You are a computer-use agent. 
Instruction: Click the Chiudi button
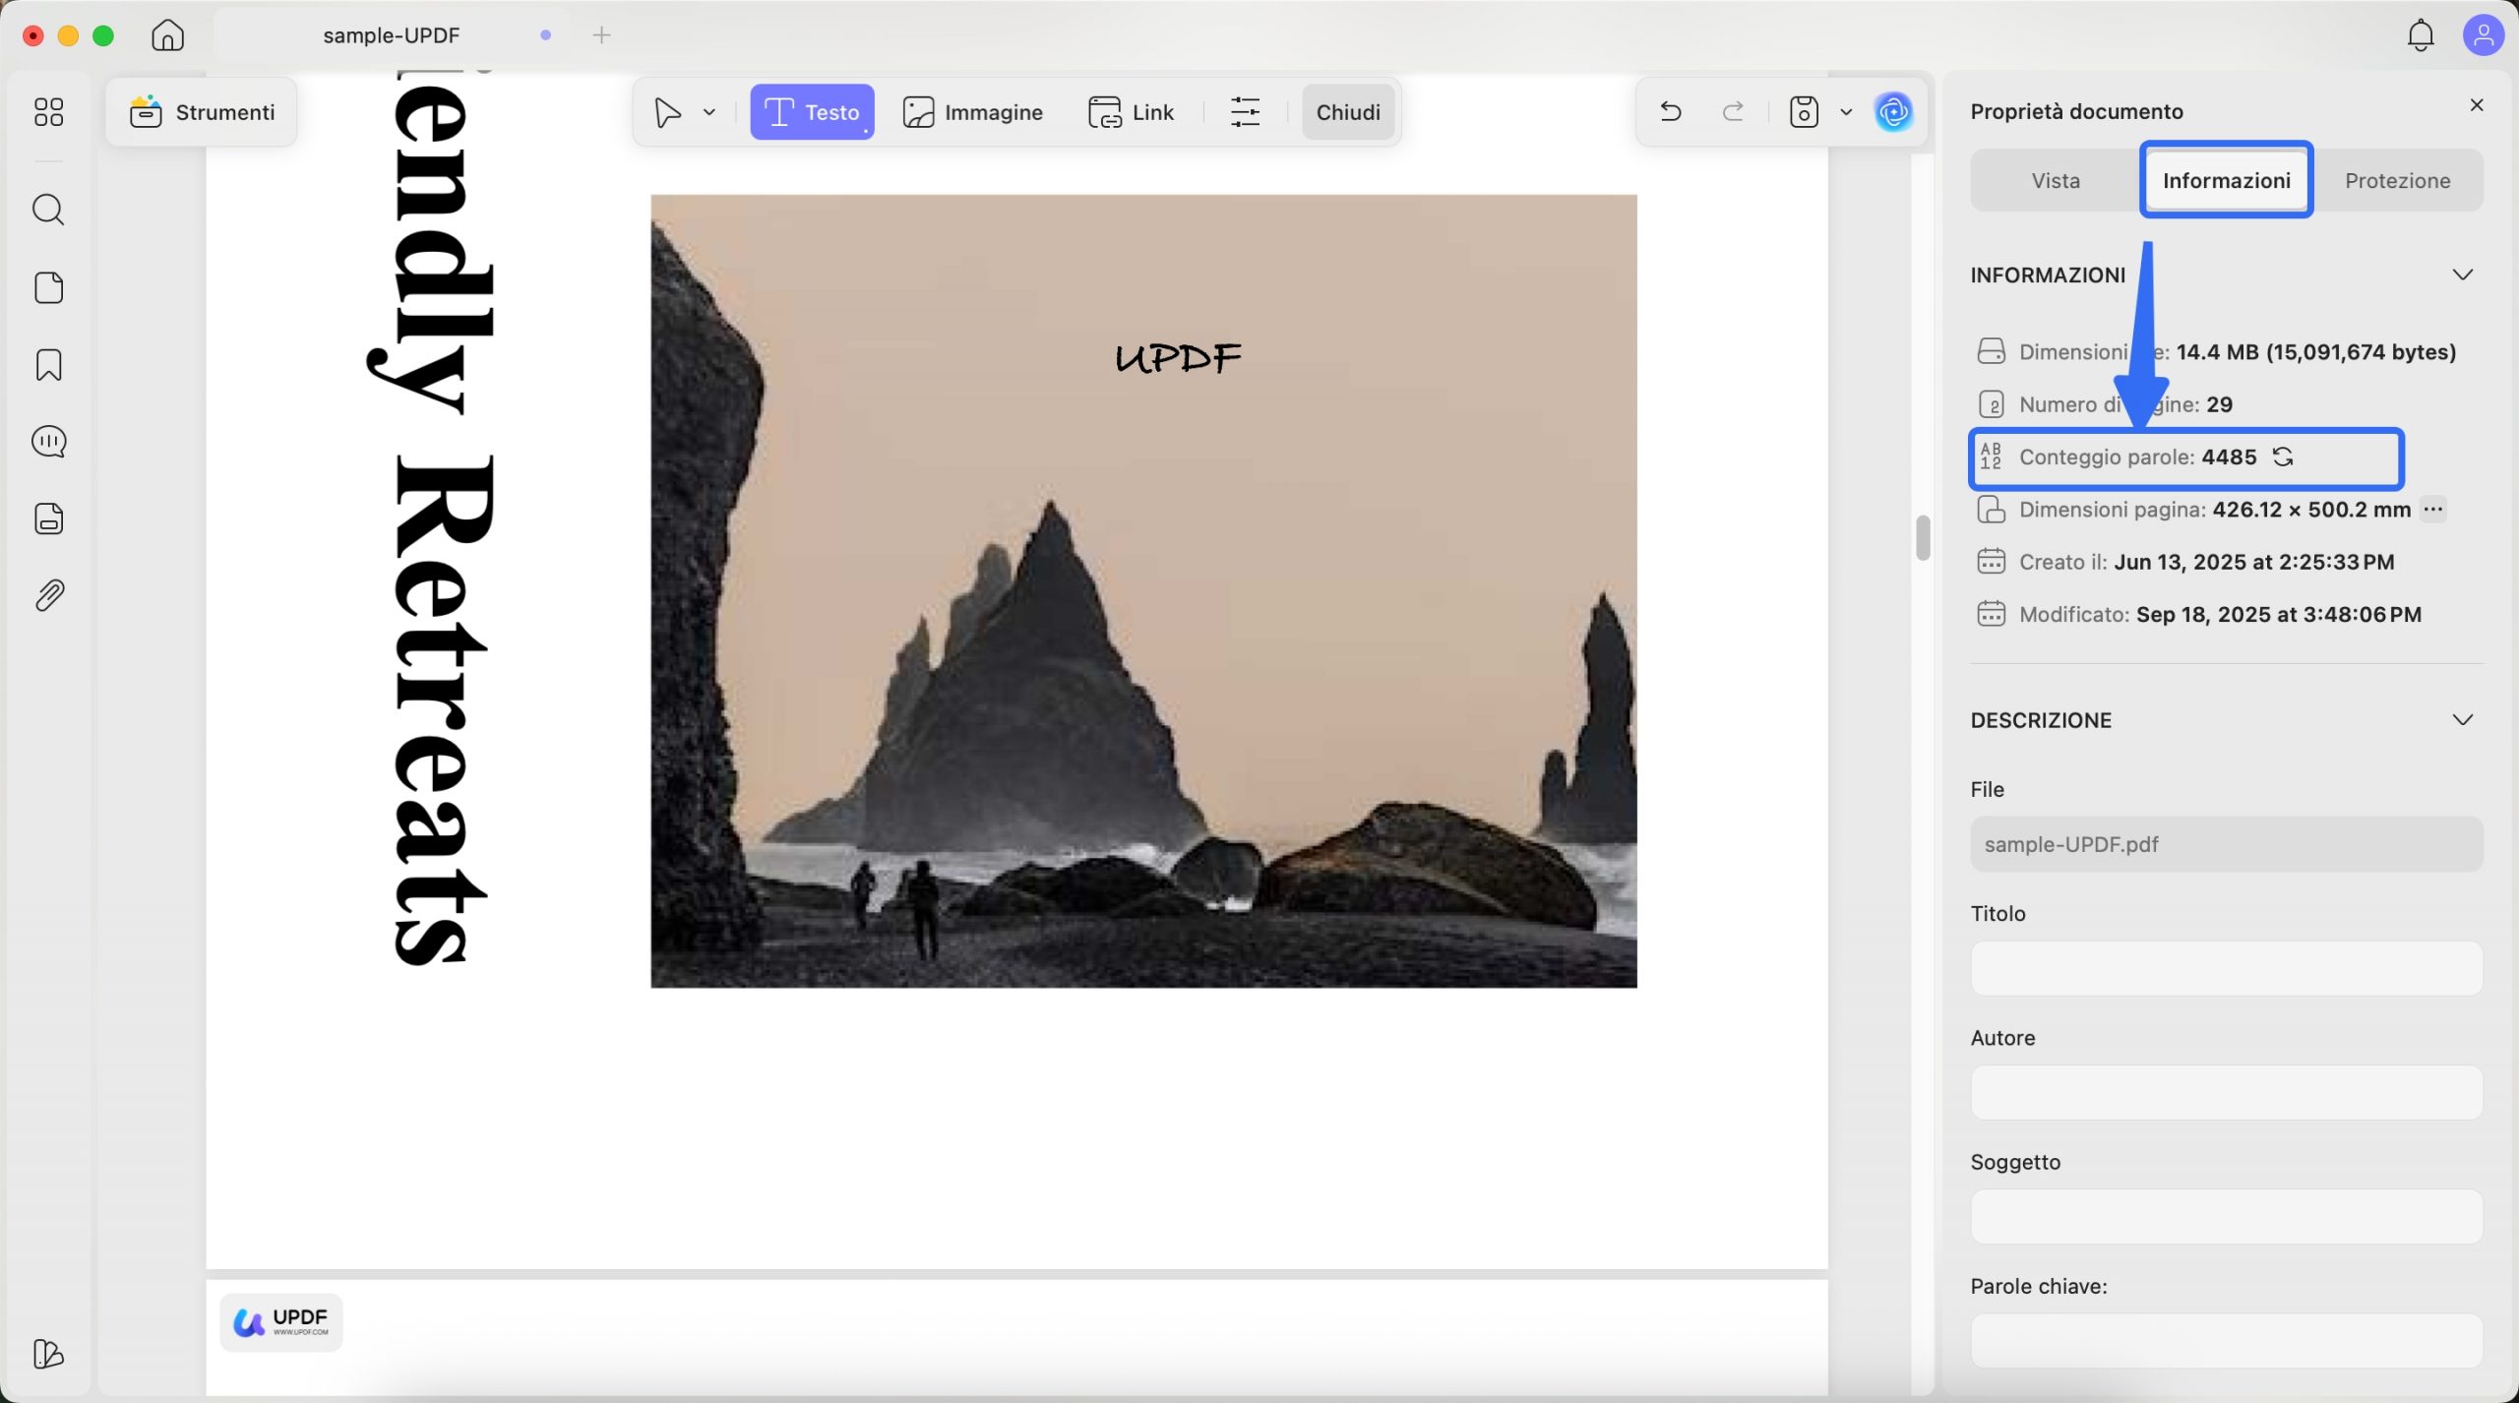click(x=1346, y=111)
